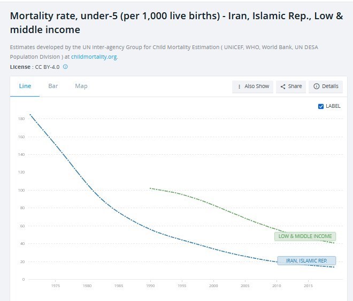Image resolution: width=353 pixels, height=301 pixels.
Task: Switch to the Bar chart tab
Action: pyautogui.click(x=53, y=86)
